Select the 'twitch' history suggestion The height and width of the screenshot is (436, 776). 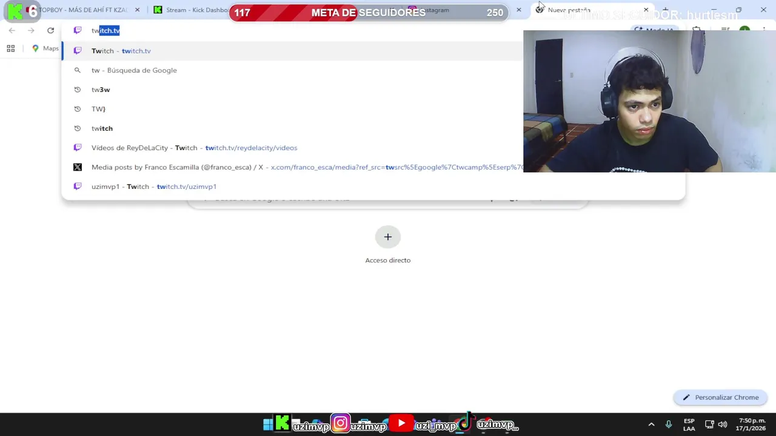[x=292, y=128]
